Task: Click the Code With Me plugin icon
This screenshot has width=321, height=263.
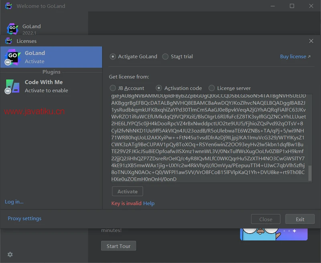Action: tap(12, 86)
